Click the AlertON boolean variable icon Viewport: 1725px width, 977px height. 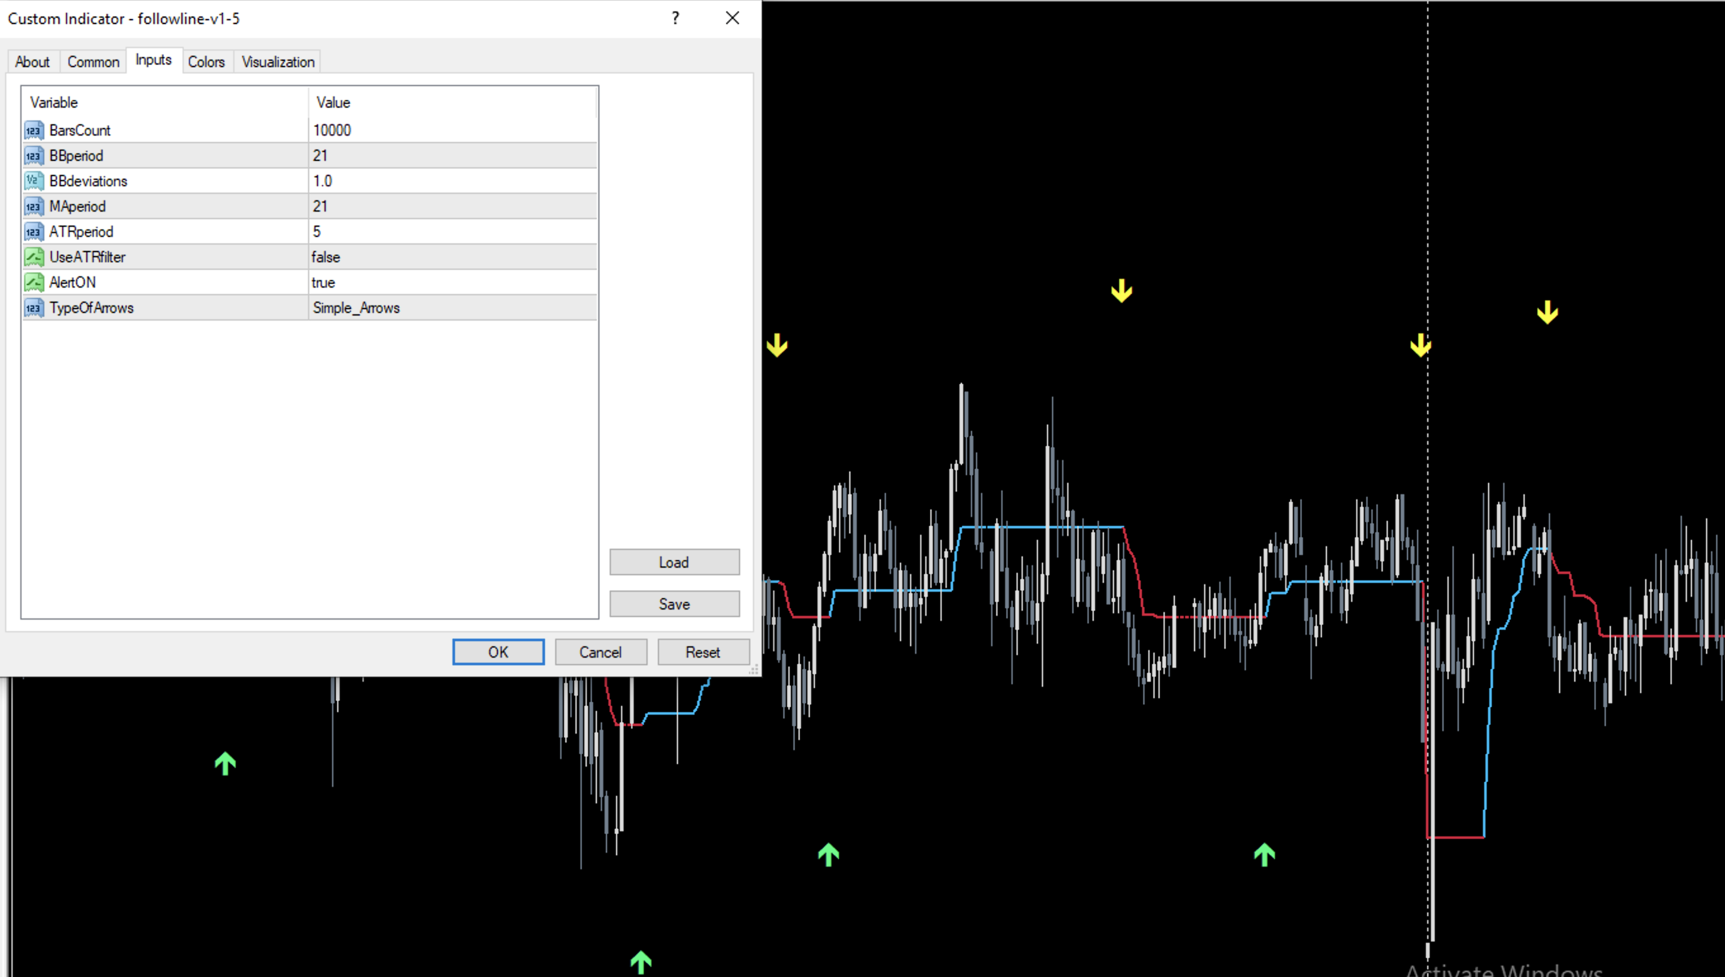click(x=34, y=283)
